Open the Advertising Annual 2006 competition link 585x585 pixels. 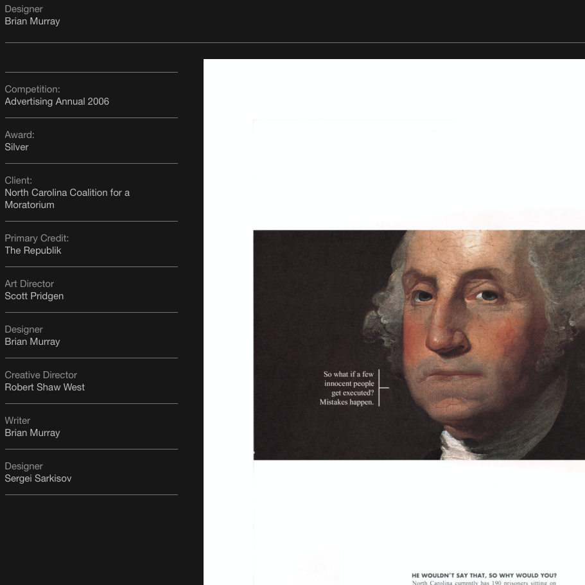[57, 101]
